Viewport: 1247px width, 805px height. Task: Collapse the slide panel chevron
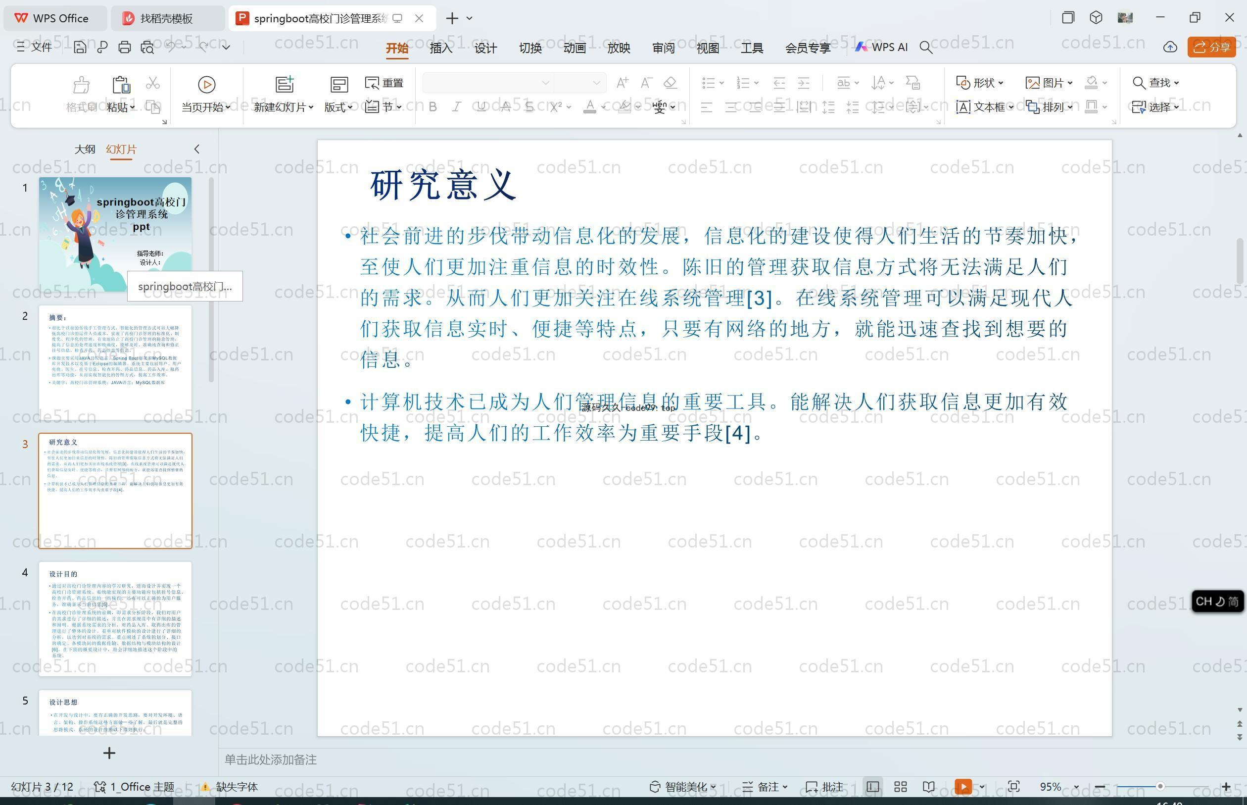[197, 149]
